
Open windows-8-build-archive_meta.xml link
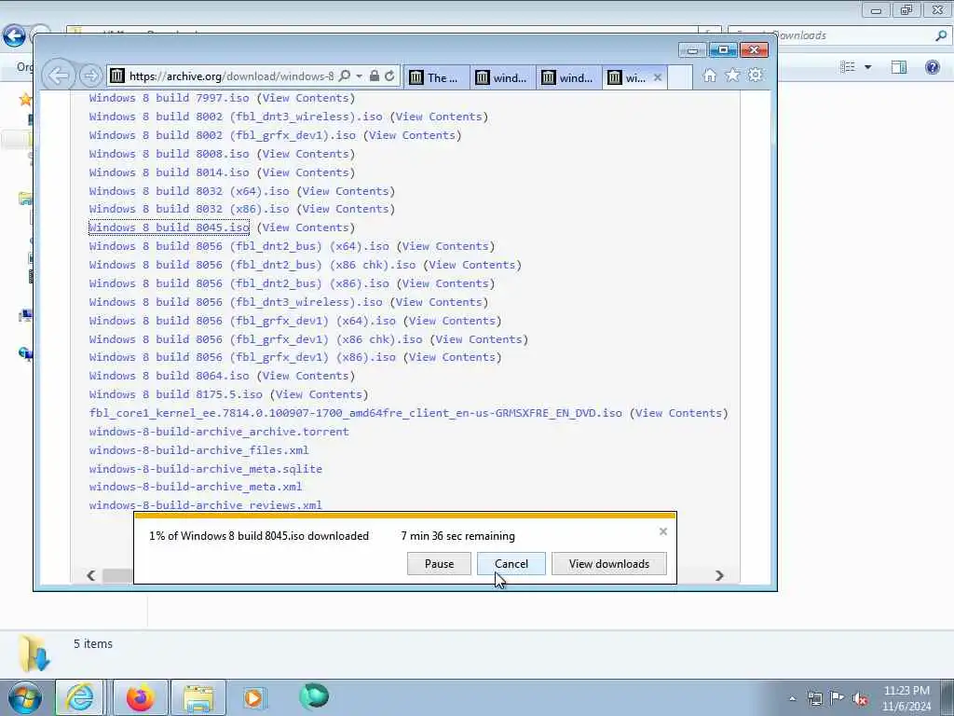point(196,487)
